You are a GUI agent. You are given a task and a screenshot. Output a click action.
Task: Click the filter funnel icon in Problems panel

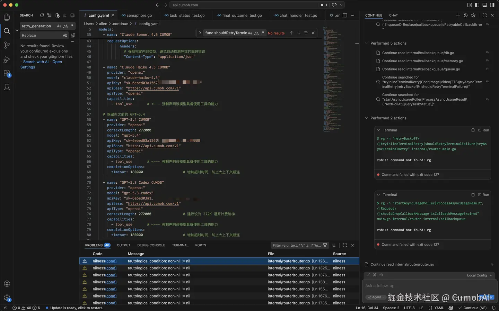(x=325, y=245)
